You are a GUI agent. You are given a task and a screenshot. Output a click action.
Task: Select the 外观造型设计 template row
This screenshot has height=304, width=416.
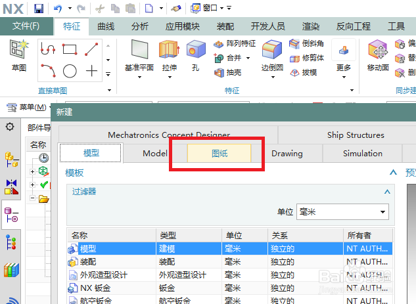coord(230,275)
